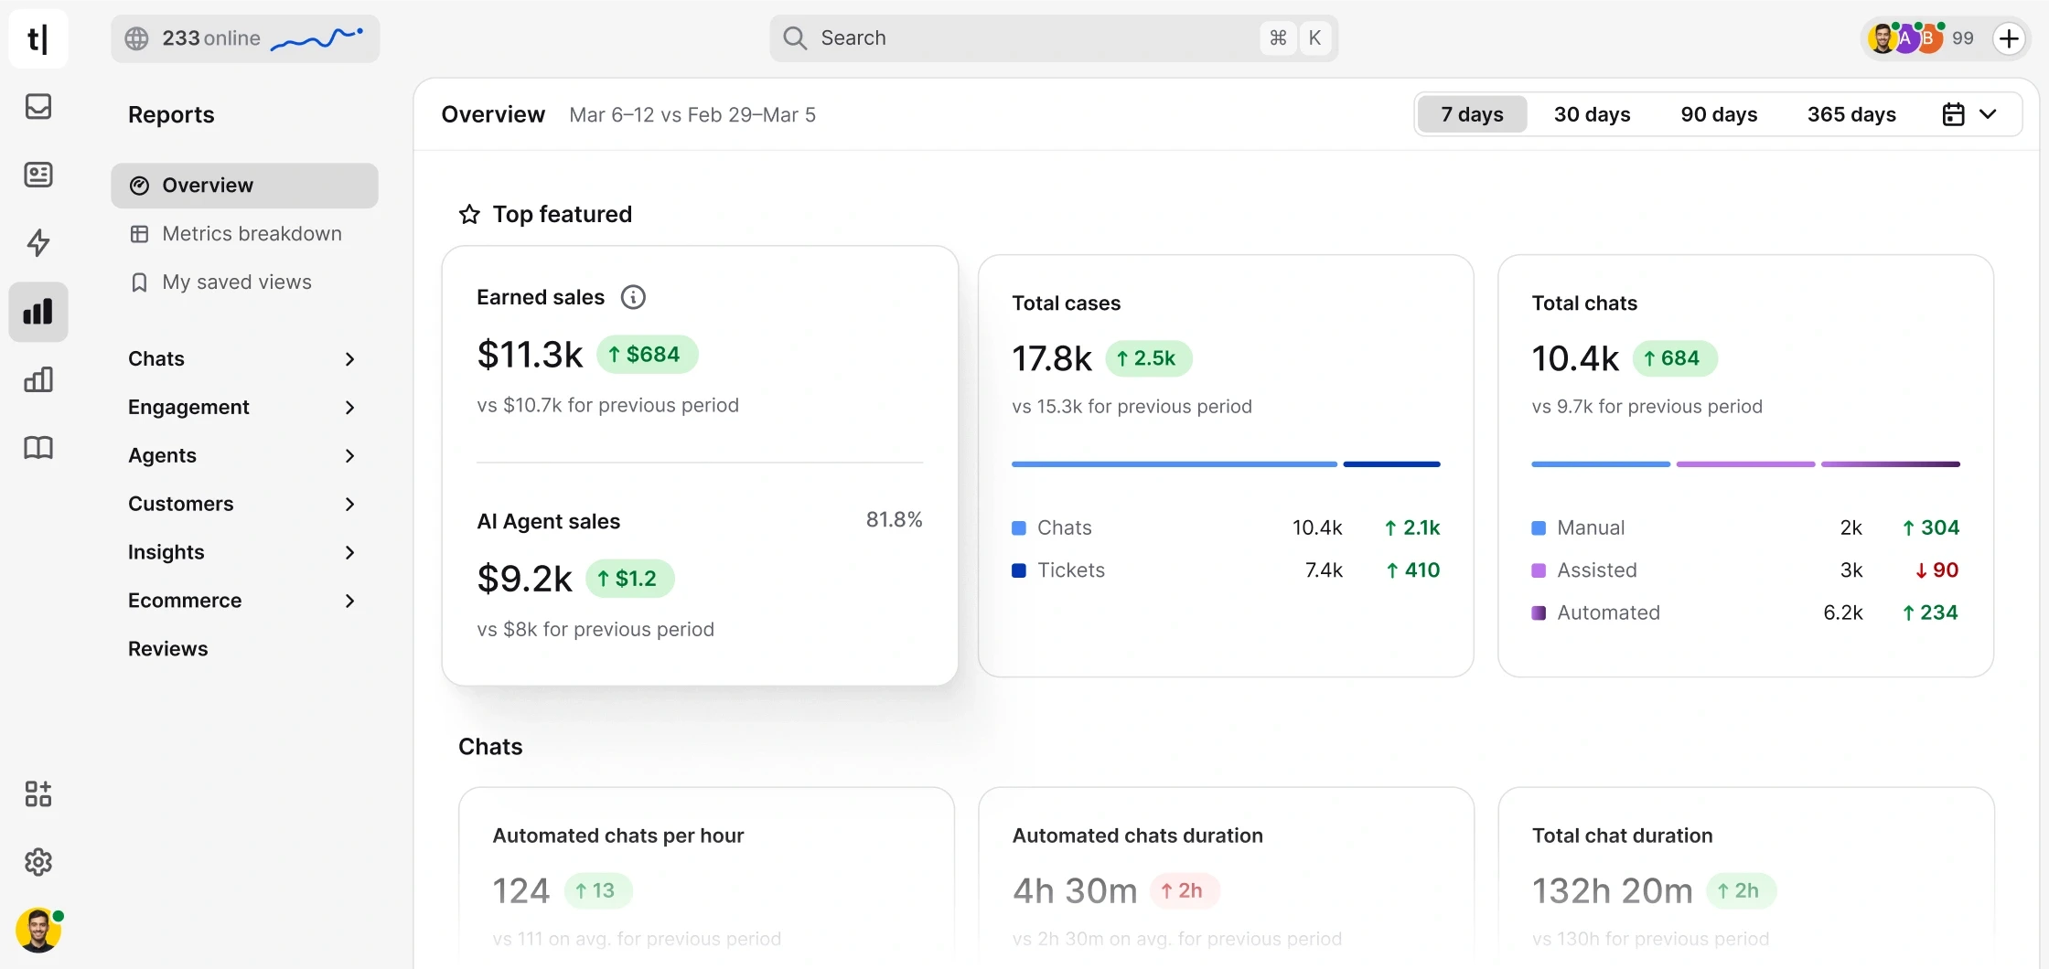Open the Contacts panel icon
The image size is (2049, 969).
tap(38, 174)
